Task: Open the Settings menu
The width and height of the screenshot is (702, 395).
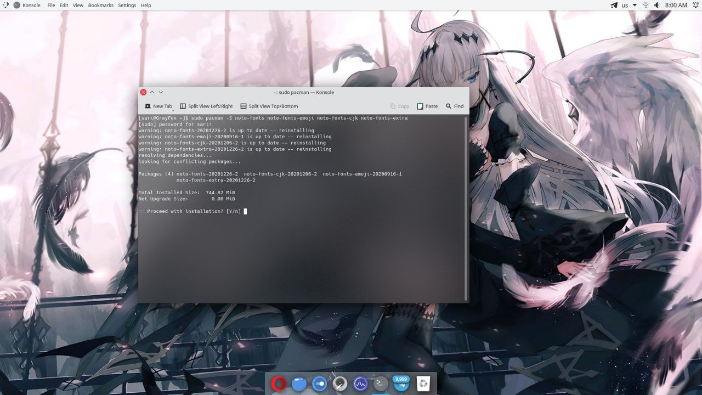Action: 127,5
